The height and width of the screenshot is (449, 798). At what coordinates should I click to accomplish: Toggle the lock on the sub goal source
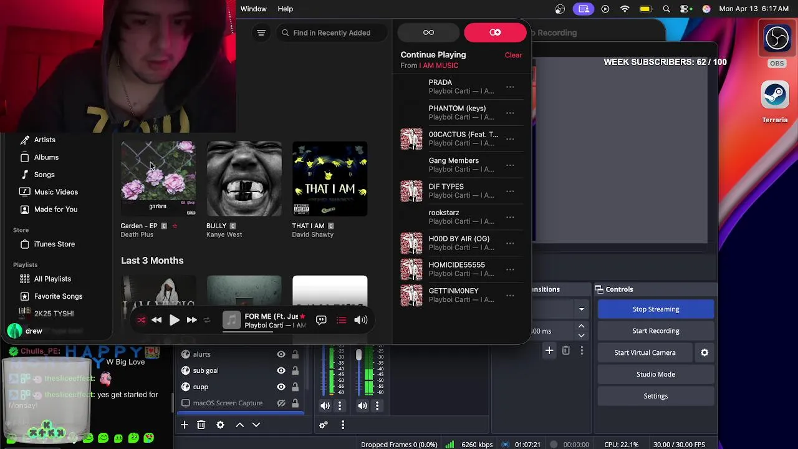(295, 370)
